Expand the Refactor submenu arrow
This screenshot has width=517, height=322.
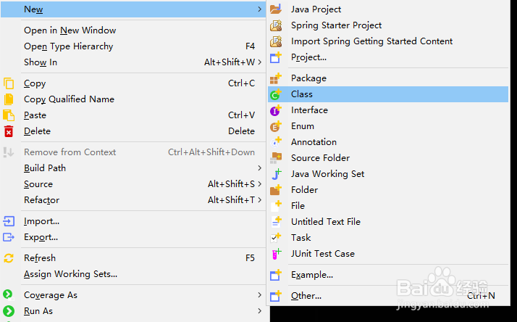coord(259,200)
